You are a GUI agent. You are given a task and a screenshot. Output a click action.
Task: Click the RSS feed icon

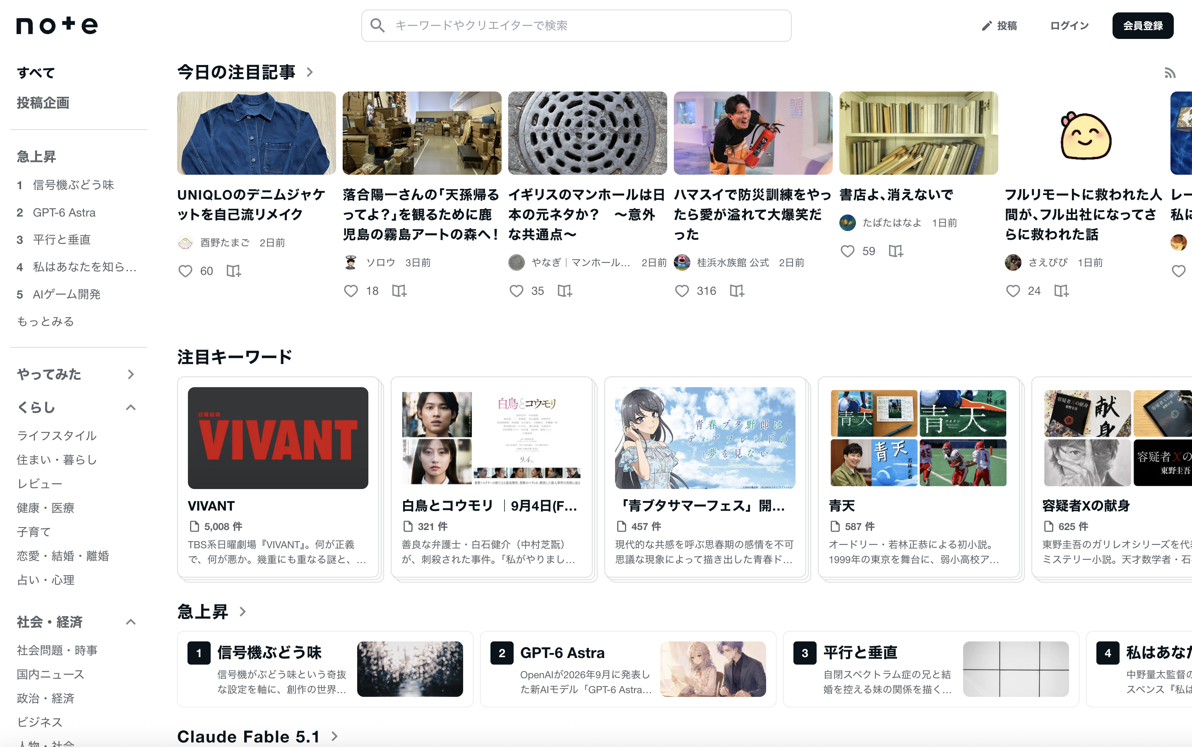pyautogui.click(x=1170, y=73)
